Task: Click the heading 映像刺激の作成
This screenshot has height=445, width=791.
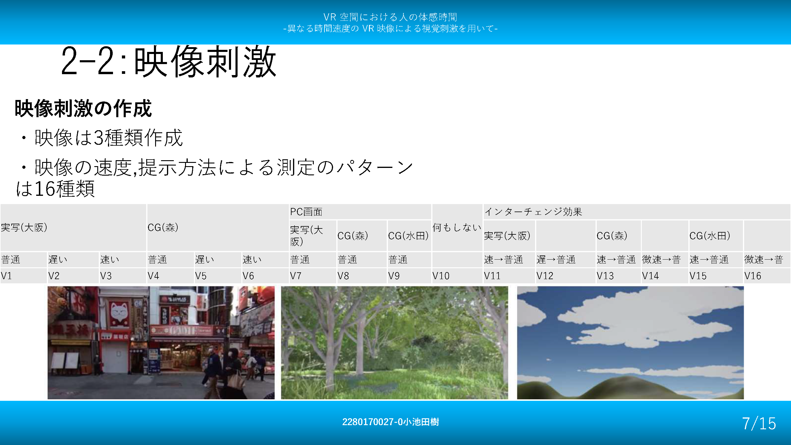Action: click(83, 108)
